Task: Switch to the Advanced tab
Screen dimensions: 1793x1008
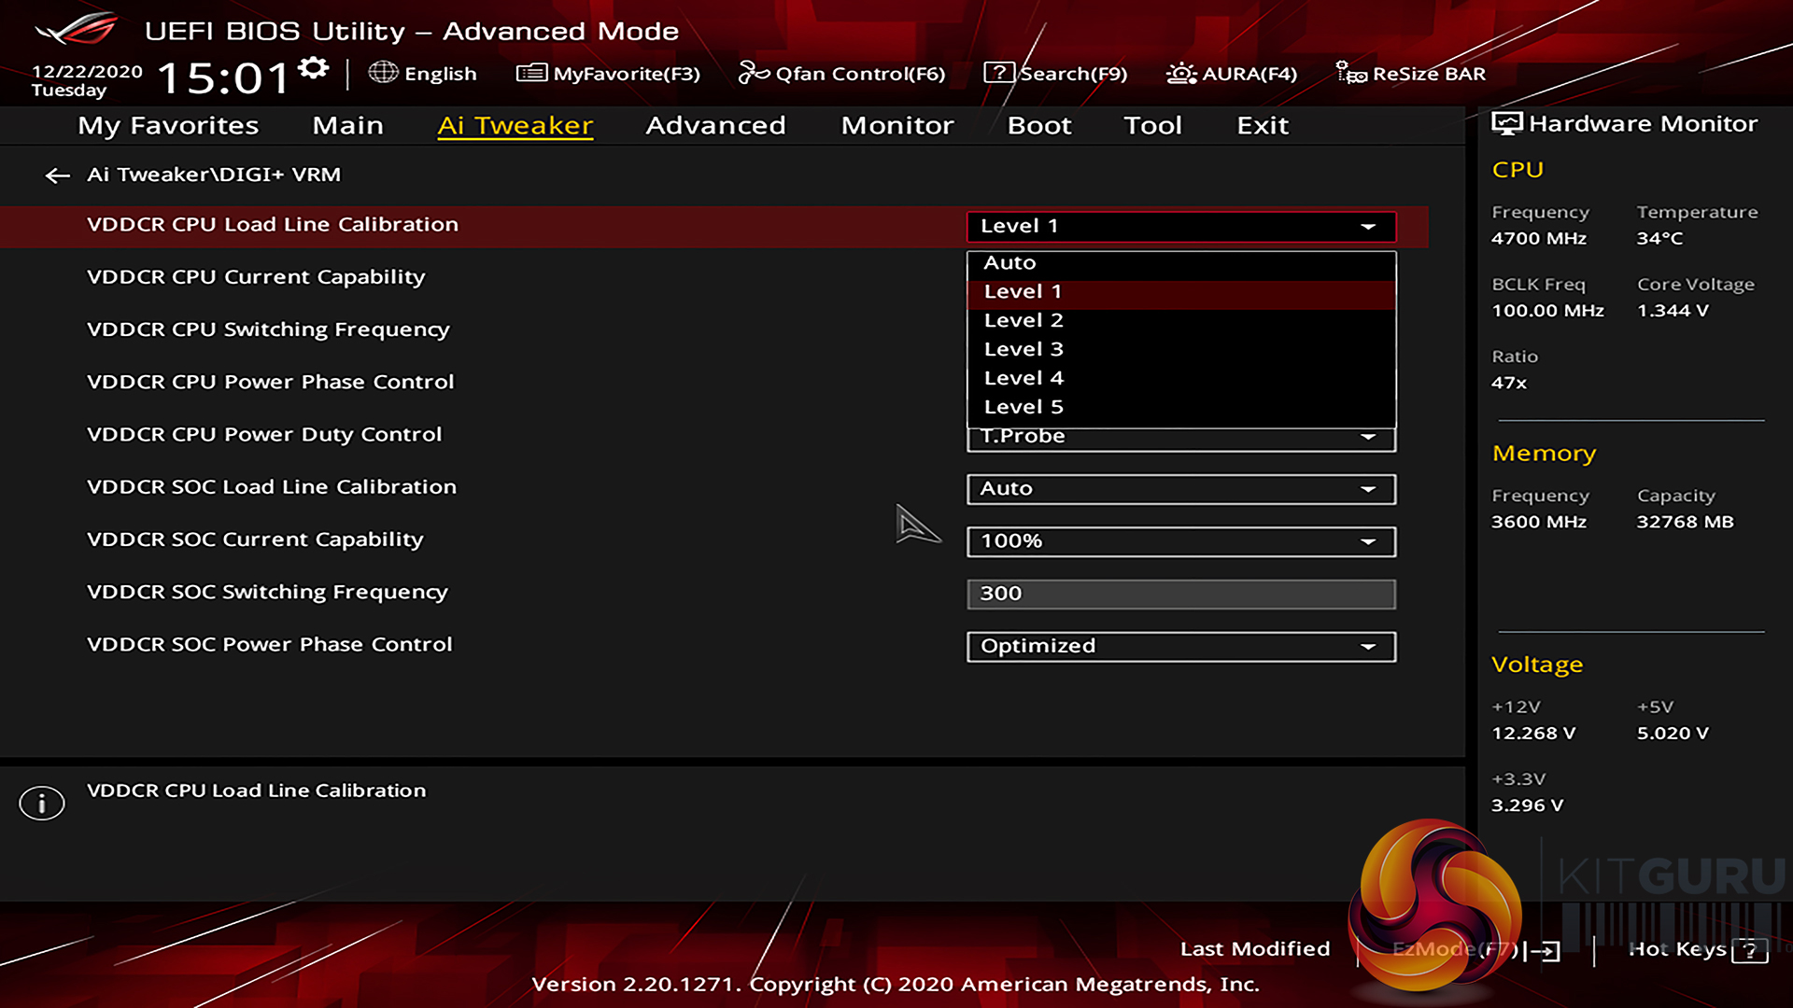Action: click(x=715, y=125)
